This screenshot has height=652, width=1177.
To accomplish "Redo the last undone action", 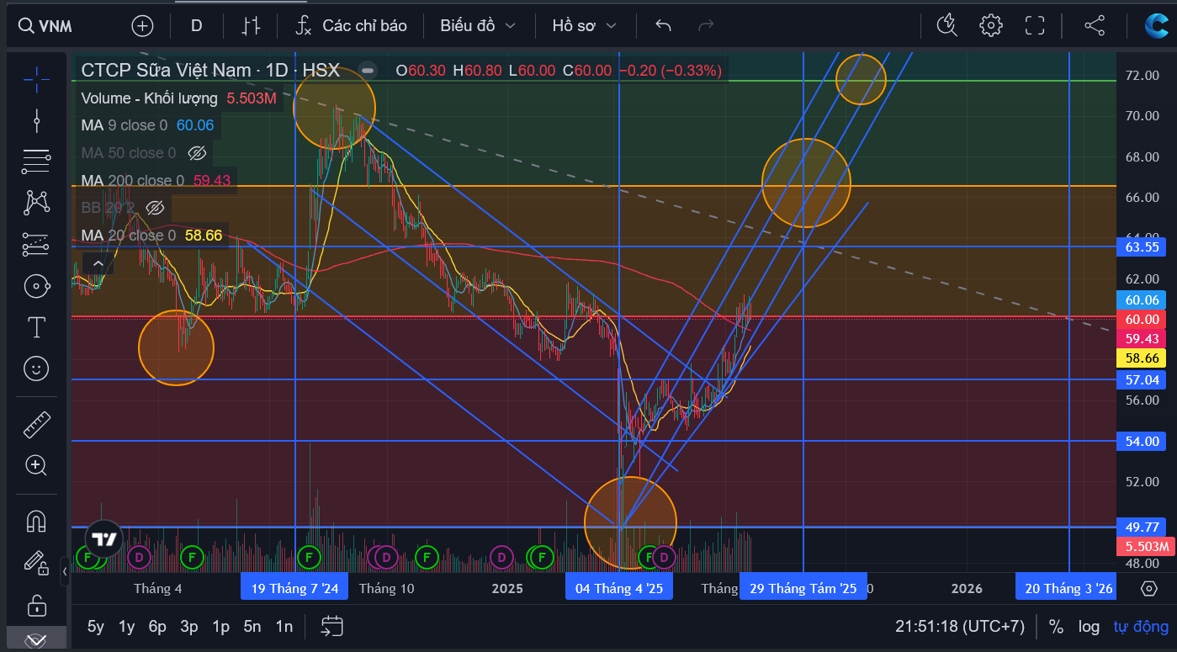I will point(706,26).
